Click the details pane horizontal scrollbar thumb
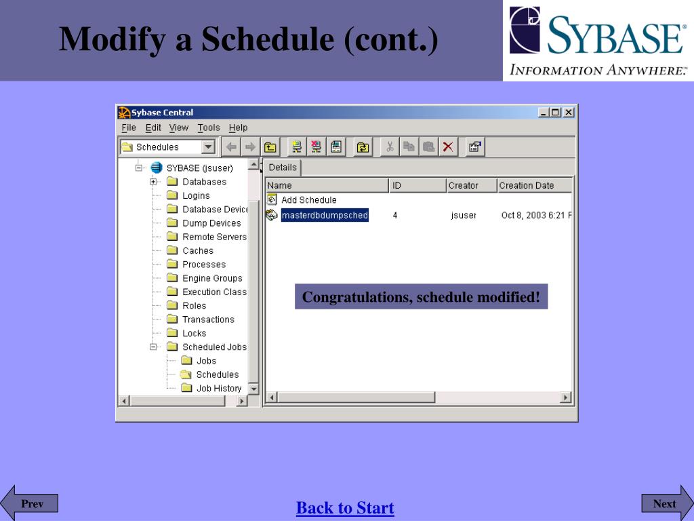 (x=356, y=398)
